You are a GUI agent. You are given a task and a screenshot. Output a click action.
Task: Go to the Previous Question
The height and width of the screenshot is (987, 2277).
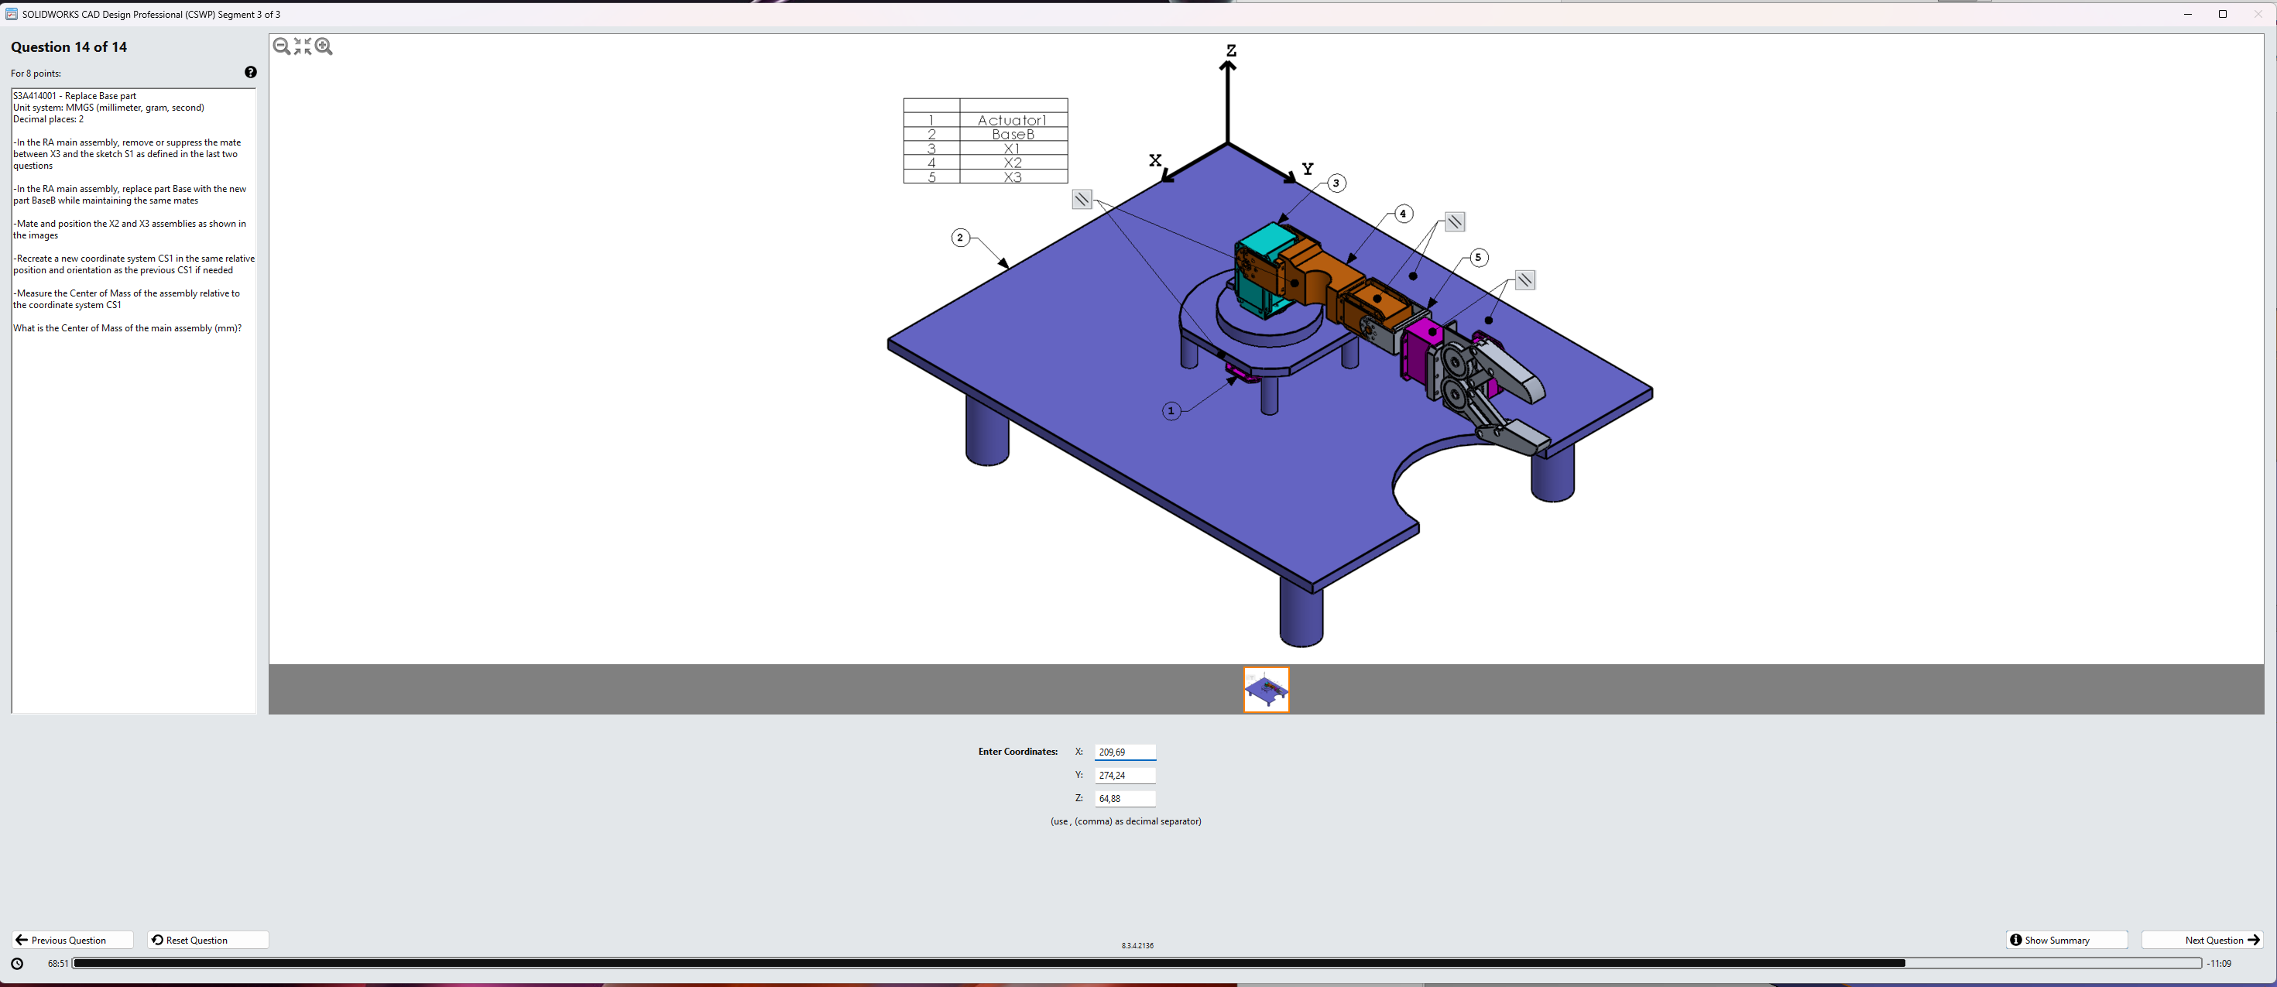click(73, 941)
